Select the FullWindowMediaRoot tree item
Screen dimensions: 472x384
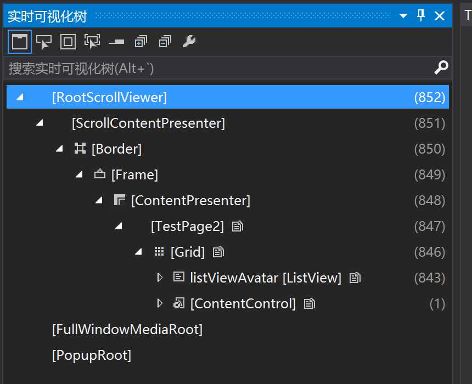coord(127,330)
